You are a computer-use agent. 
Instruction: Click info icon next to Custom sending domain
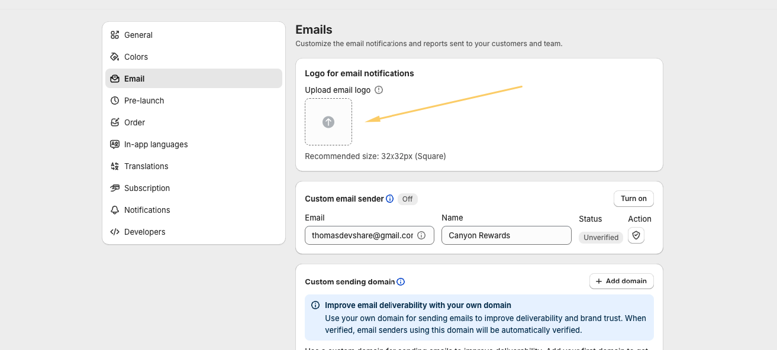[x=401, y=281]
